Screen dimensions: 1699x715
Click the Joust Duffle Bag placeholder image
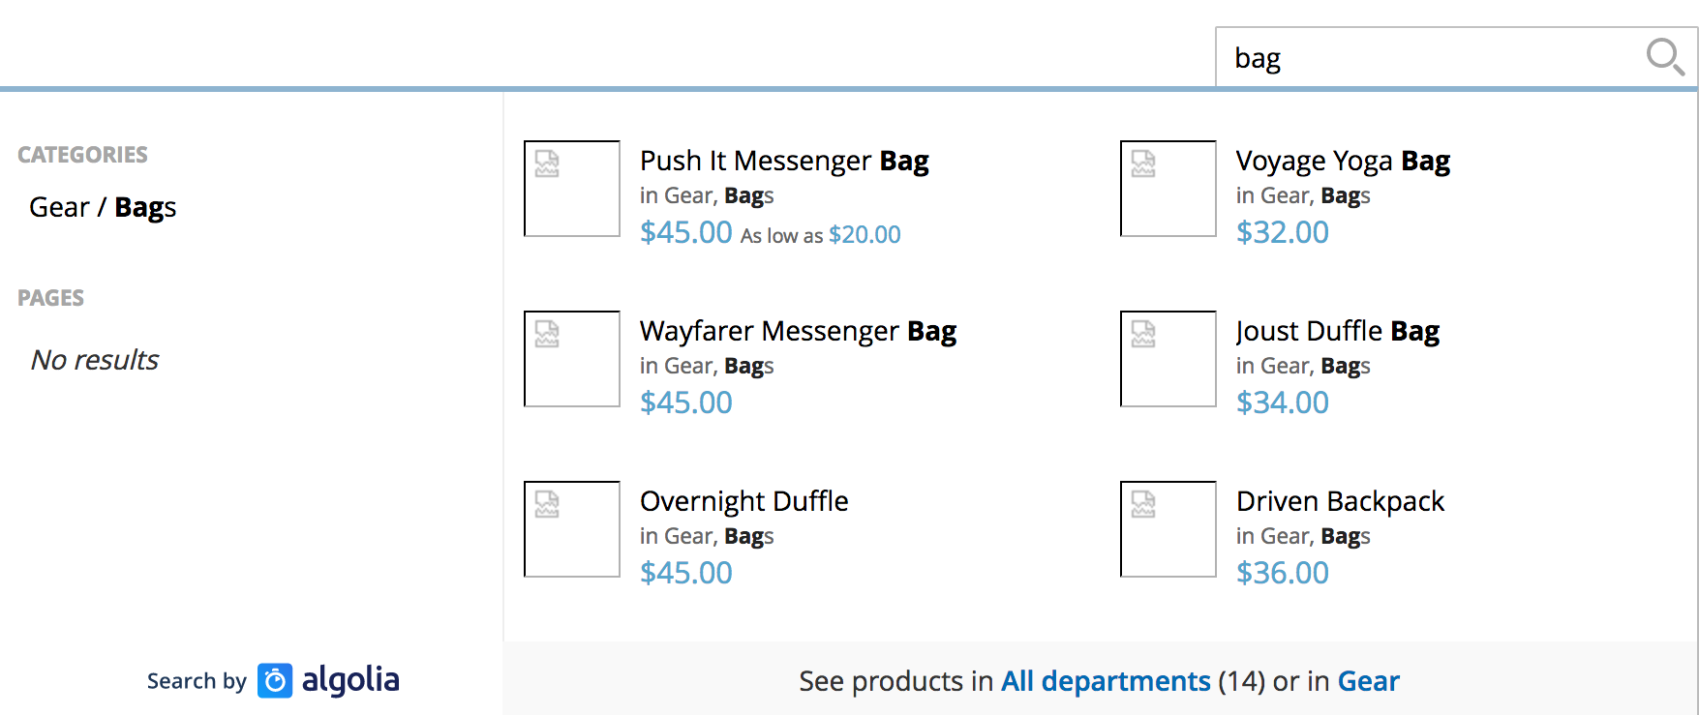(x=1167, y=359)
